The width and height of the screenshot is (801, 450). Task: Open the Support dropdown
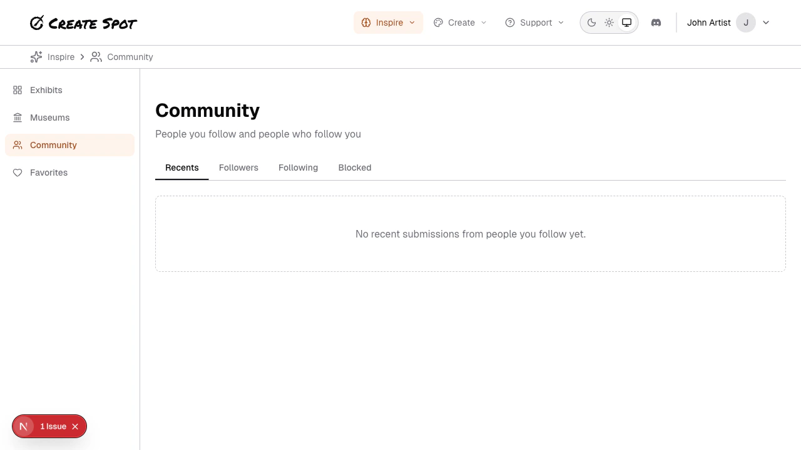[534, 22]
